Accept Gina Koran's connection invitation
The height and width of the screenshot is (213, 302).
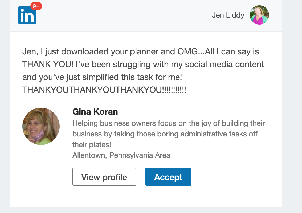[x=168, y=177]
